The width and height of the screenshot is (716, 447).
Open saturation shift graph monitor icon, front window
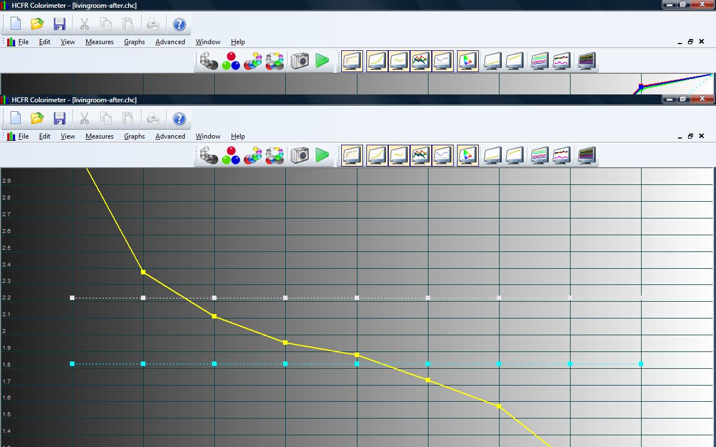pyautogui.click(x=561, y=155)
